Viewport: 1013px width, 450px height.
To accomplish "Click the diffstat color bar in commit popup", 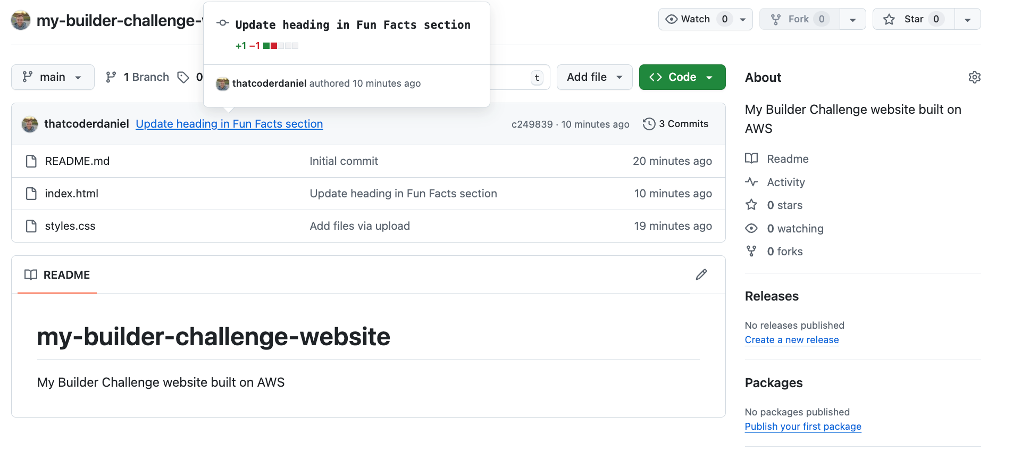I will point(280,46).
